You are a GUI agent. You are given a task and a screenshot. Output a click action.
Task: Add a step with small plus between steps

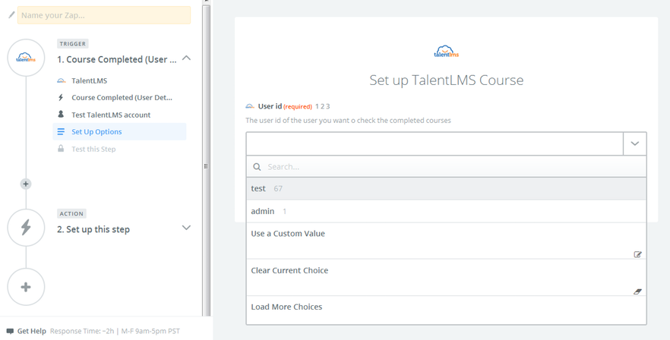click(26, 184)
